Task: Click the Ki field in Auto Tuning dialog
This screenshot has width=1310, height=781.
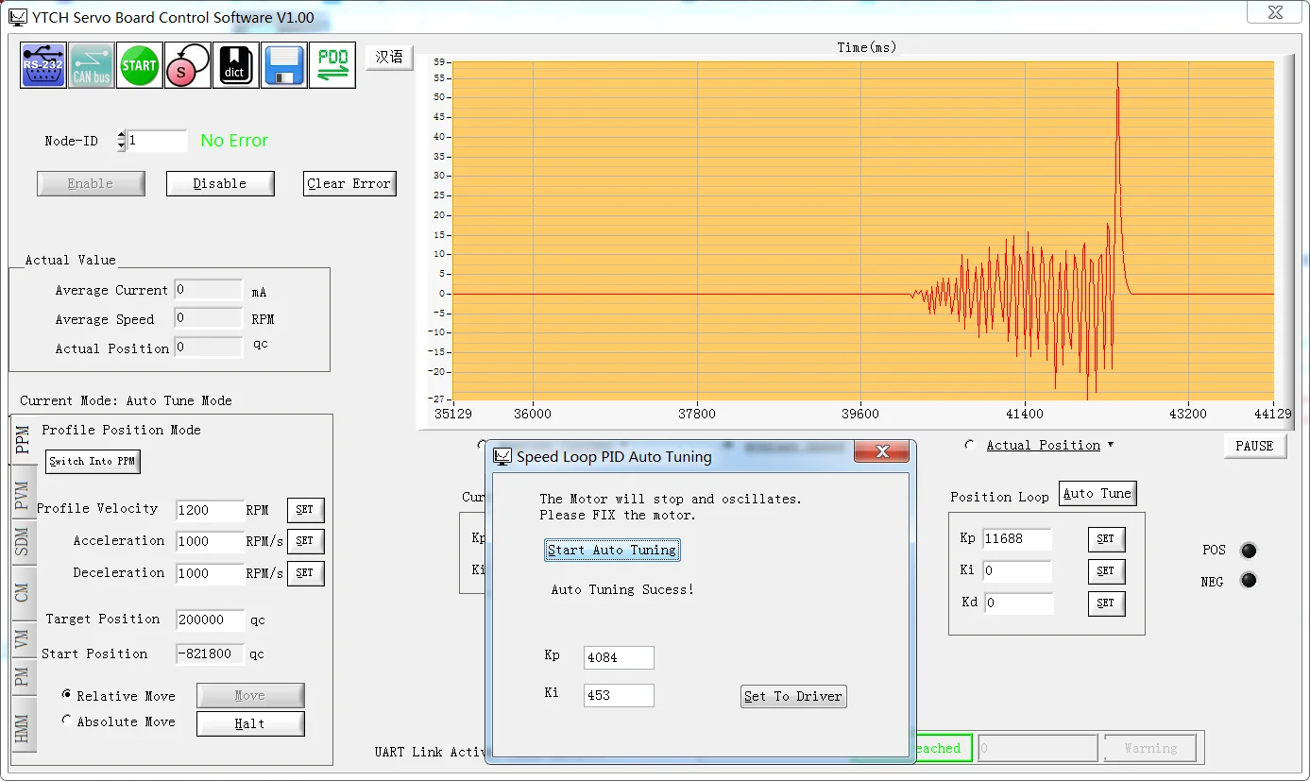Action: coord(619,695)
